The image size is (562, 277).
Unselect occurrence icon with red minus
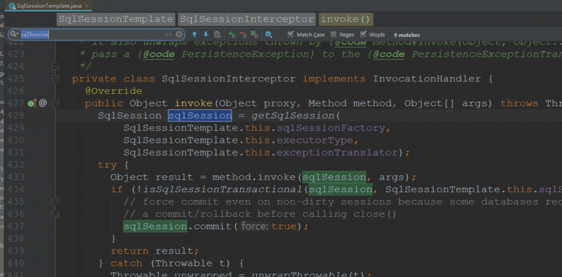(x=243, y=34)
